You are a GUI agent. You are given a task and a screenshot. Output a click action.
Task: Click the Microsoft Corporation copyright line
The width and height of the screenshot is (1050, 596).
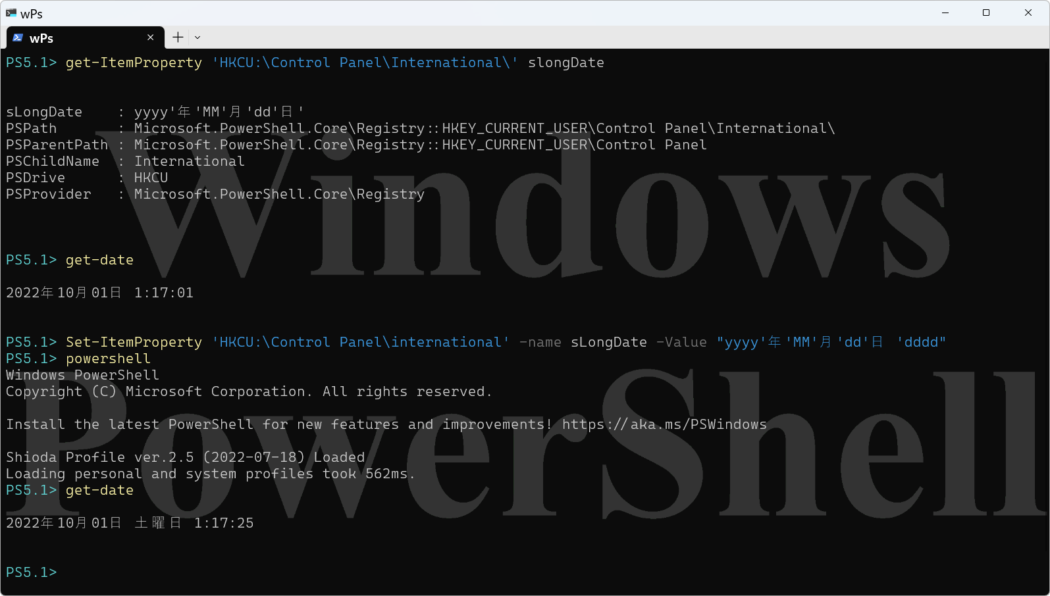(x=249, y=391)
